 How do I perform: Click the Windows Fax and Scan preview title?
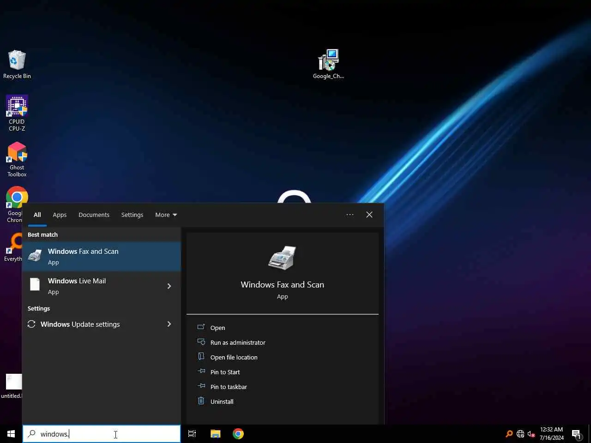pyautogui.click(x=282, y=285)
